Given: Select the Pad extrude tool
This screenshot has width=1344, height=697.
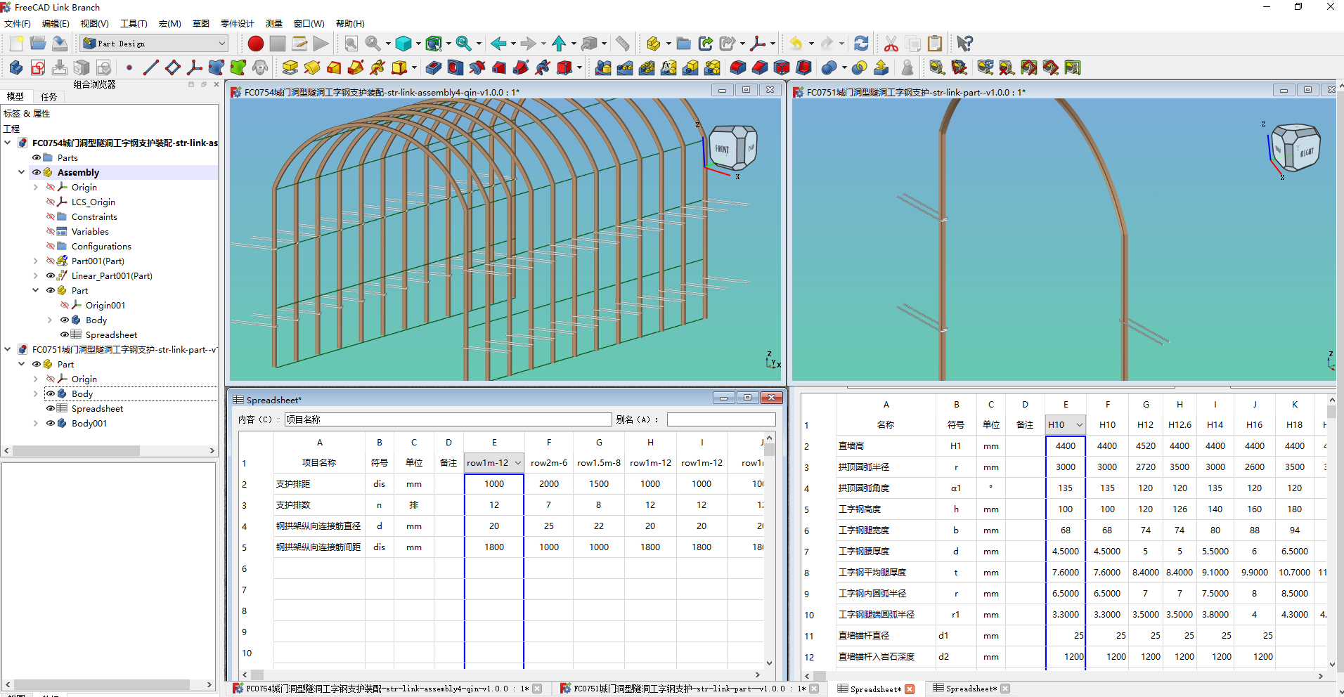Looking at the screenshot, I should click(x=290, y=67).
